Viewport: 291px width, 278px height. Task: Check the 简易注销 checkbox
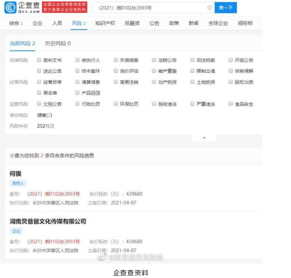point(116,82)
